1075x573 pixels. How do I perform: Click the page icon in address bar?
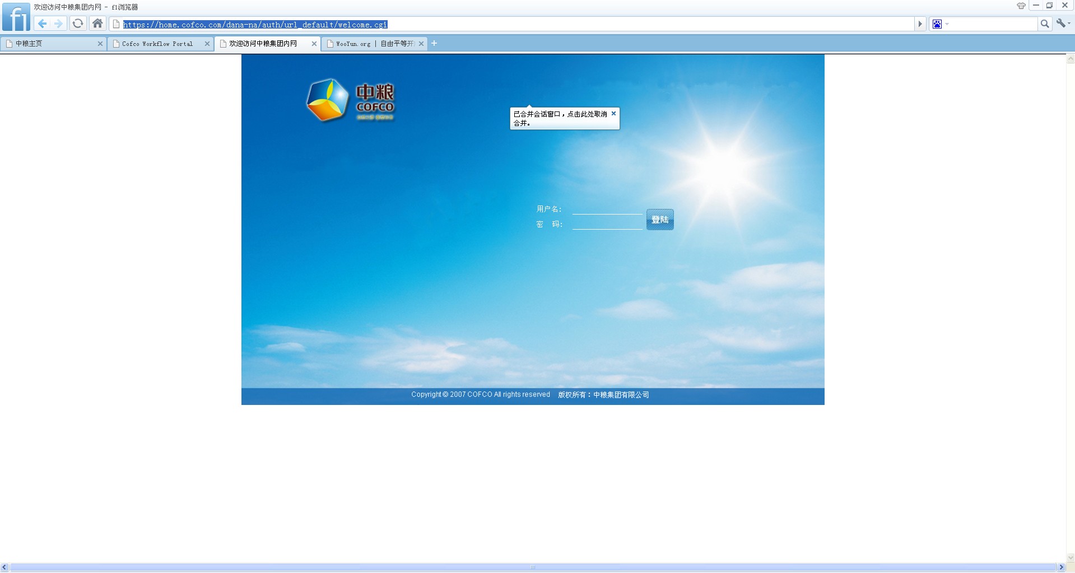pos(117,24)
